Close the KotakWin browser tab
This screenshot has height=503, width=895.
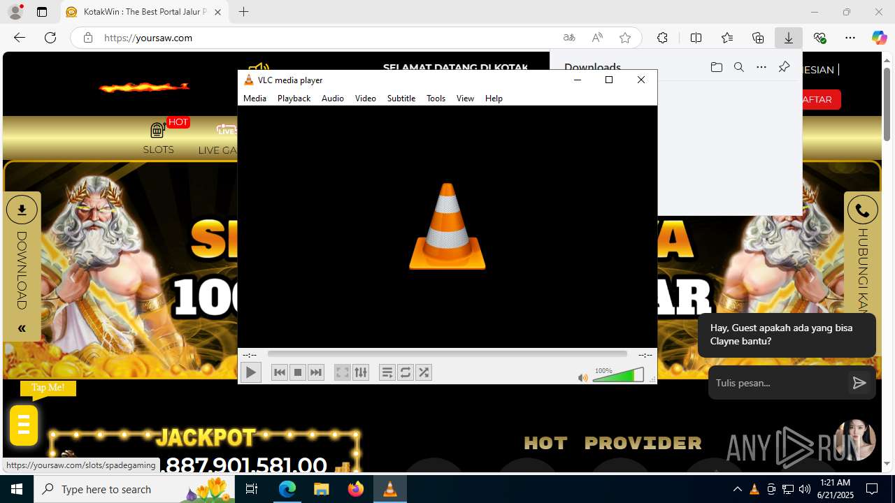(217, 12)
